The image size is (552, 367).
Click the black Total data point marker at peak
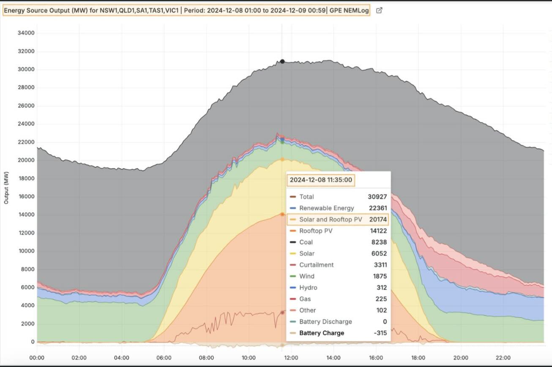pos(282,62)
